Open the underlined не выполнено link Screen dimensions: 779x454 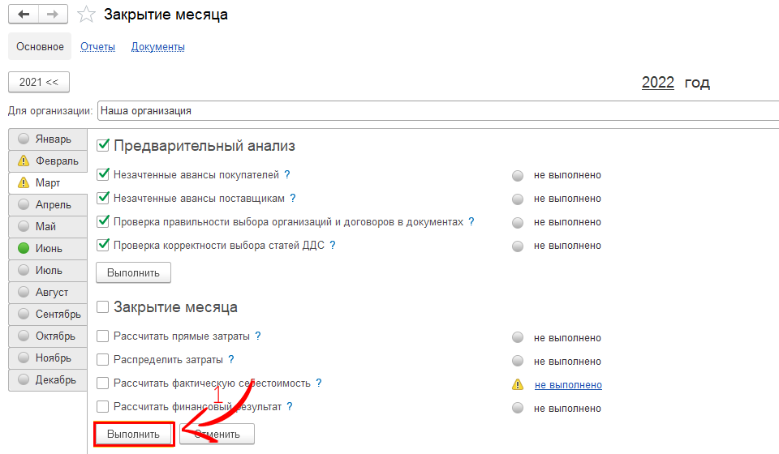pos(567,384)
